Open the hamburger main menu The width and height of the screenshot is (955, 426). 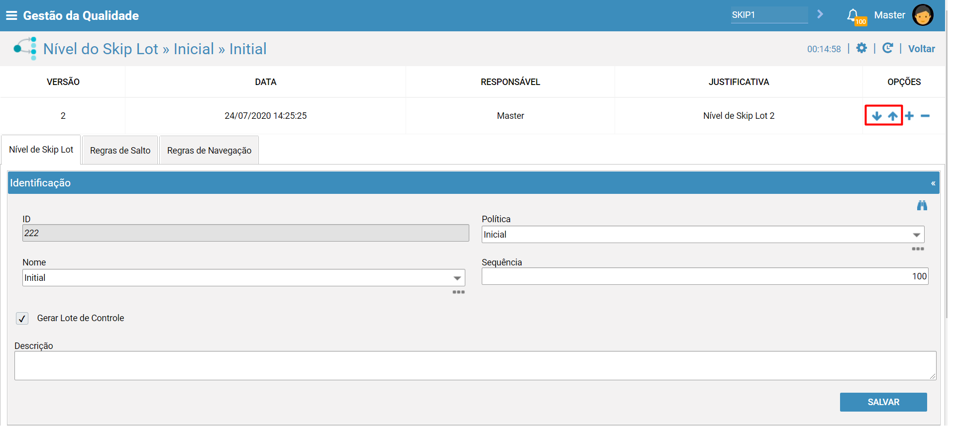coord(11,15)
